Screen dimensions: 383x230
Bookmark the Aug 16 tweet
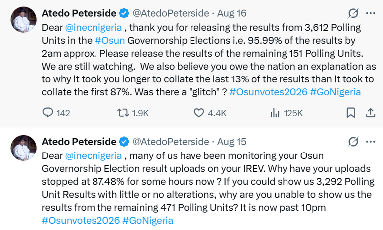tap(351, 113)
